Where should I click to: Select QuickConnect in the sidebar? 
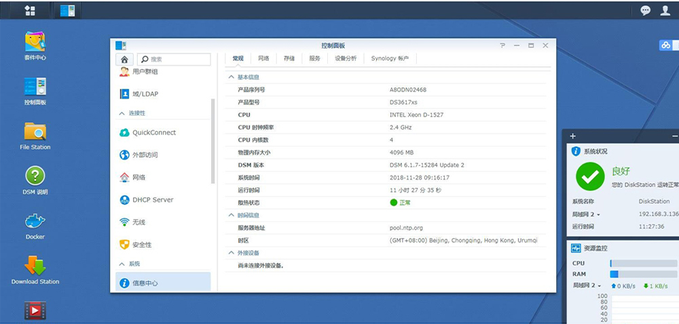tap(153, 133)
